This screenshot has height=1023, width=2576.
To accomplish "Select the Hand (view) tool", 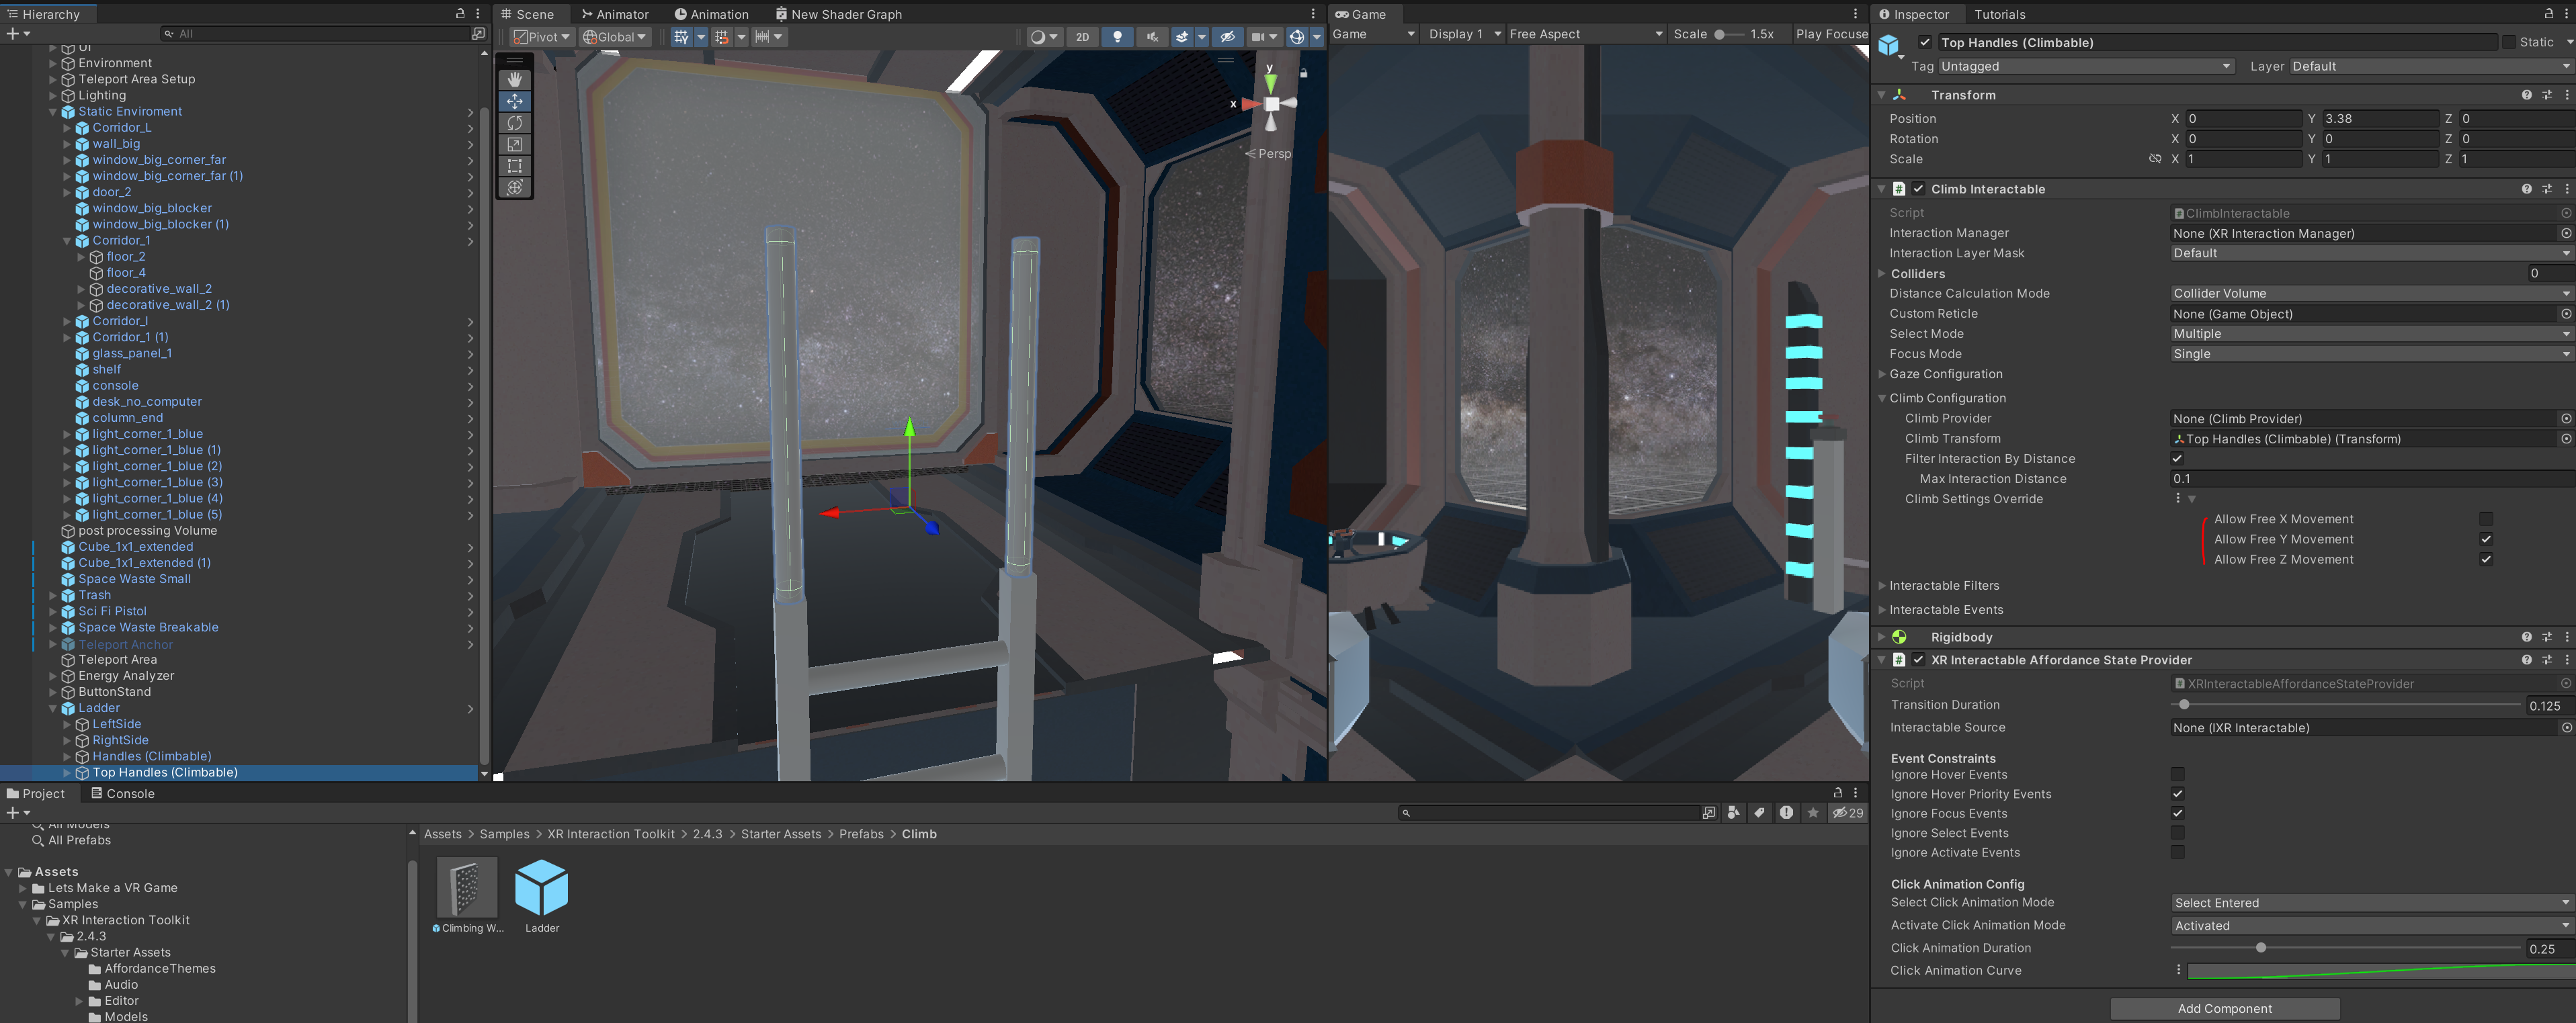I will pos(514,79).
